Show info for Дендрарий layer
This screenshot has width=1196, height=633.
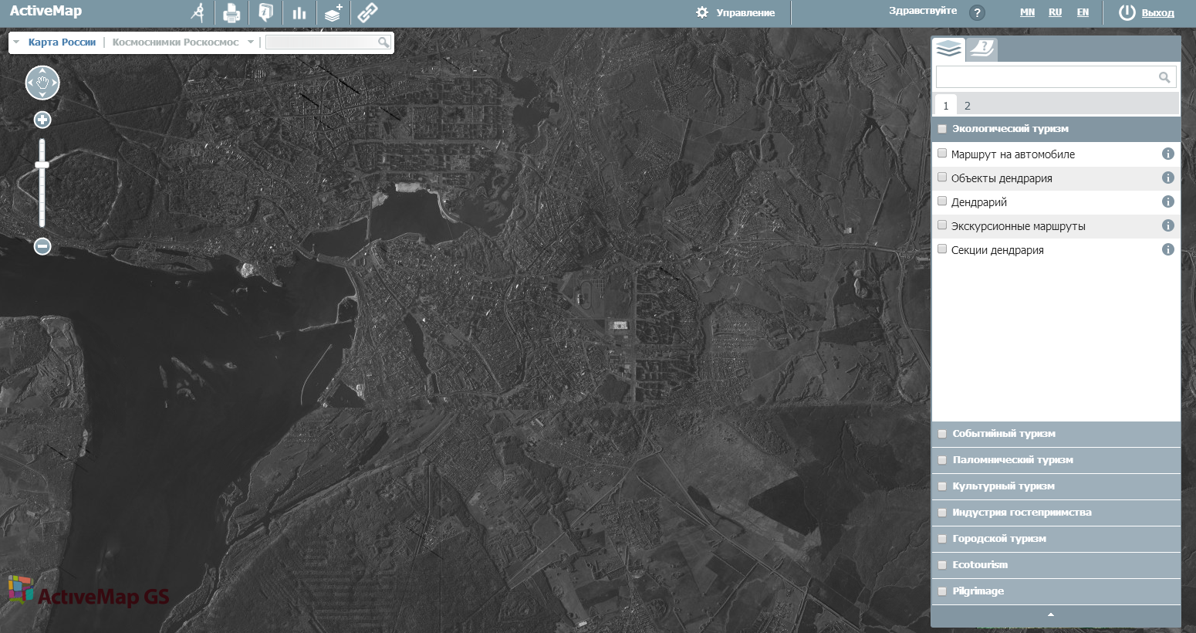[x=1167, y=201]
